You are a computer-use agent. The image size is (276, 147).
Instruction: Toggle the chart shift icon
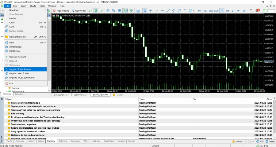[132, 11]
